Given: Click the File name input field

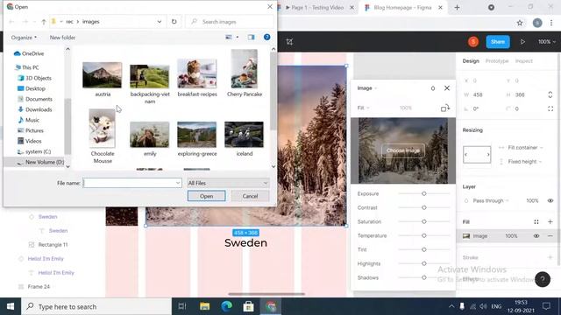Looking at the screenshot, I should [132, 183].
